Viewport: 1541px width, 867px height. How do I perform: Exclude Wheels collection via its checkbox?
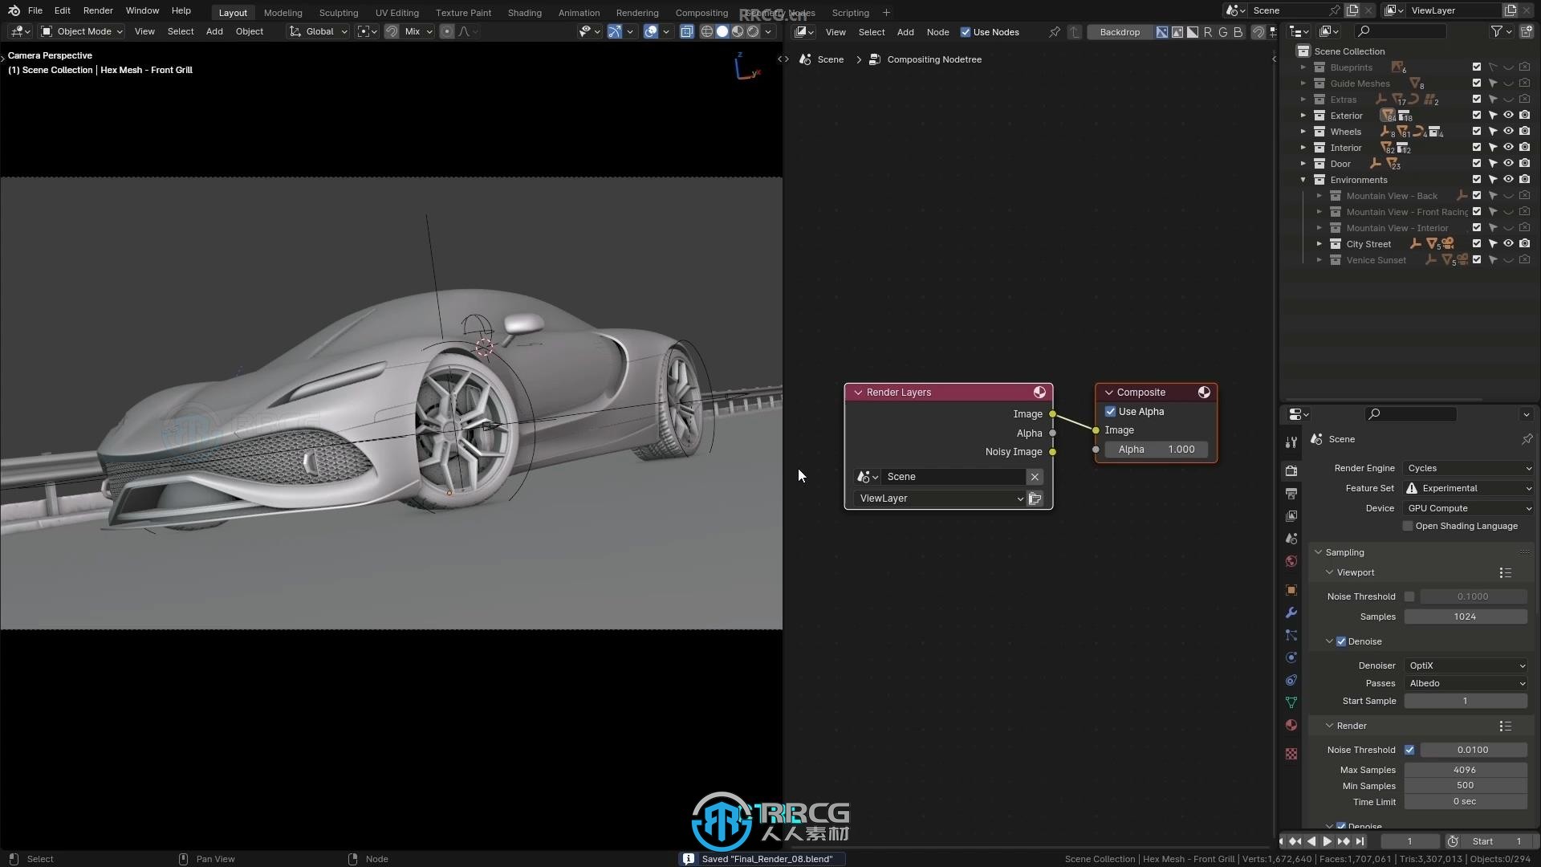click(x=1476, y=132)
